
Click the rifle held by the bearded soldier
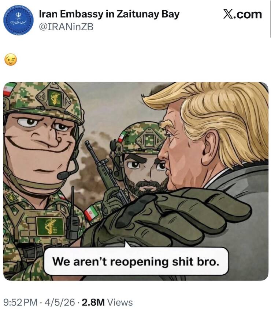[x=107, y=173]
